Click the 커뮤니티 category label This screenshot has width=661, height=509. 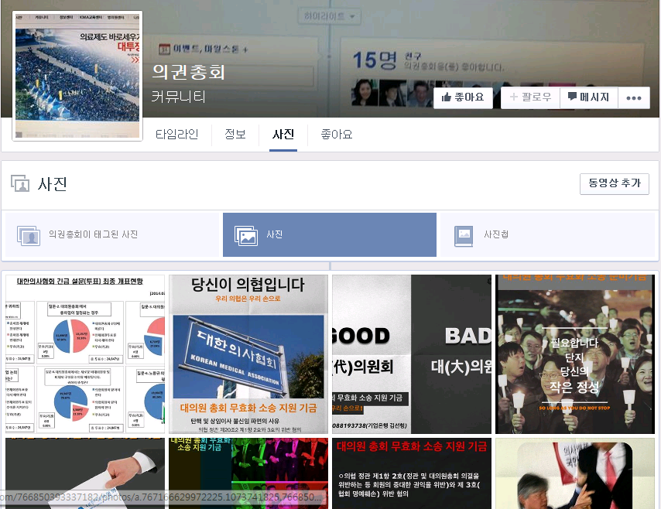click(x=178, y=97)
